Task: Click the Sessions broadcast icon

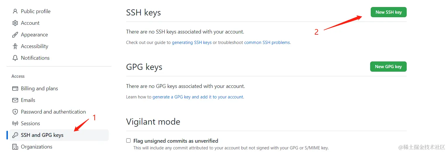Action: pos(15,123)
